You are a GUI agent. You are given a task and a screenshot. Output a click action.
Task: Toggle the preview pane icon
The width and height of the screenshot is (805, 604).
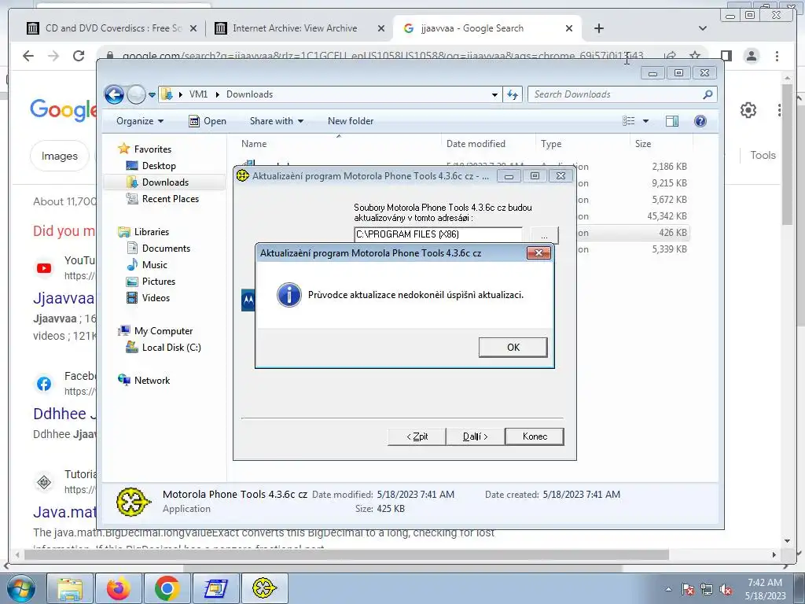point(672,121)
